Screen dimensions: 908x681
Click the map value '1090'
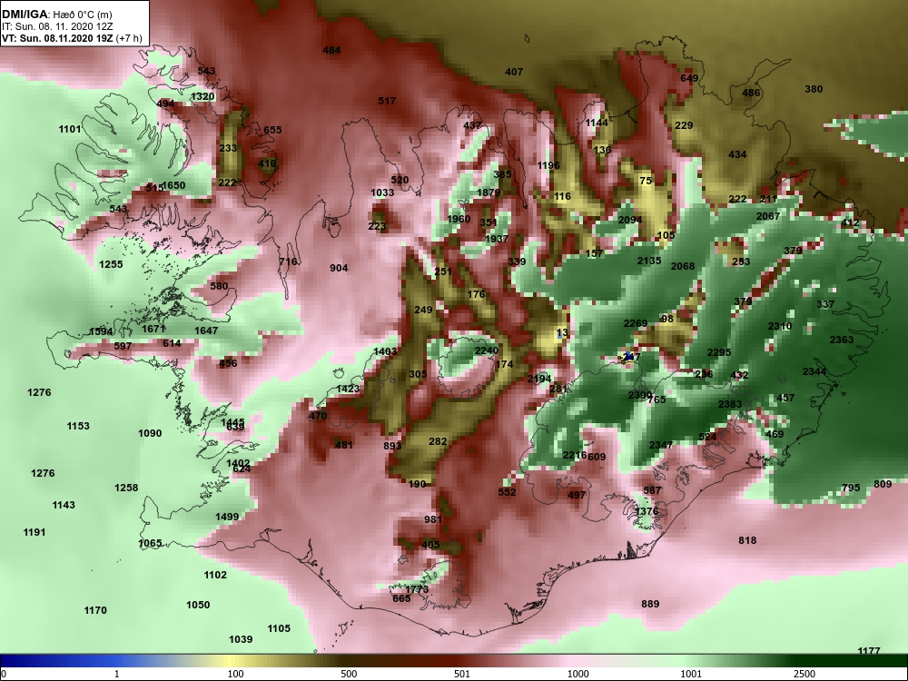(x=150, y=434)
